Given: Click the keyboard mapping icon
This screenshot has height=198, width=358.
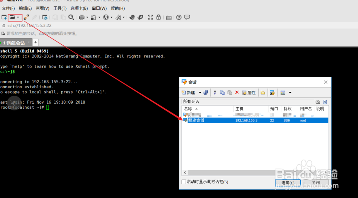Looking at the screenshot, I should click(169, 18).
